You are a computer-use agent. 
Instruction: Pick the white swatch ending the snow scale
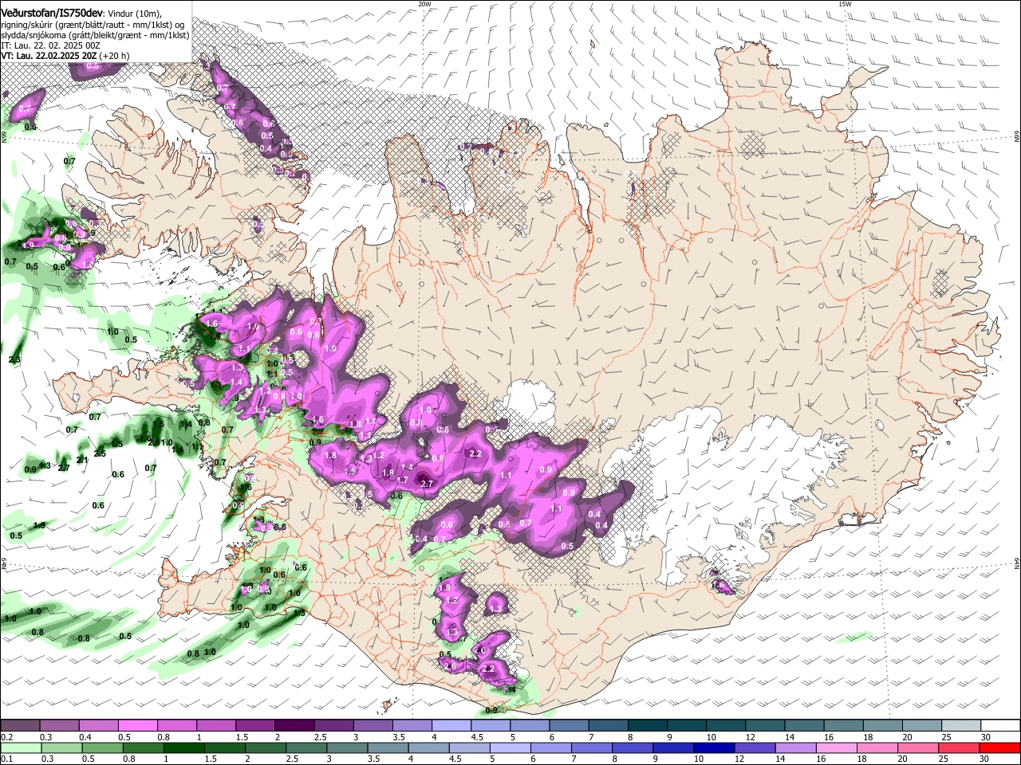tap(1000, 726)
